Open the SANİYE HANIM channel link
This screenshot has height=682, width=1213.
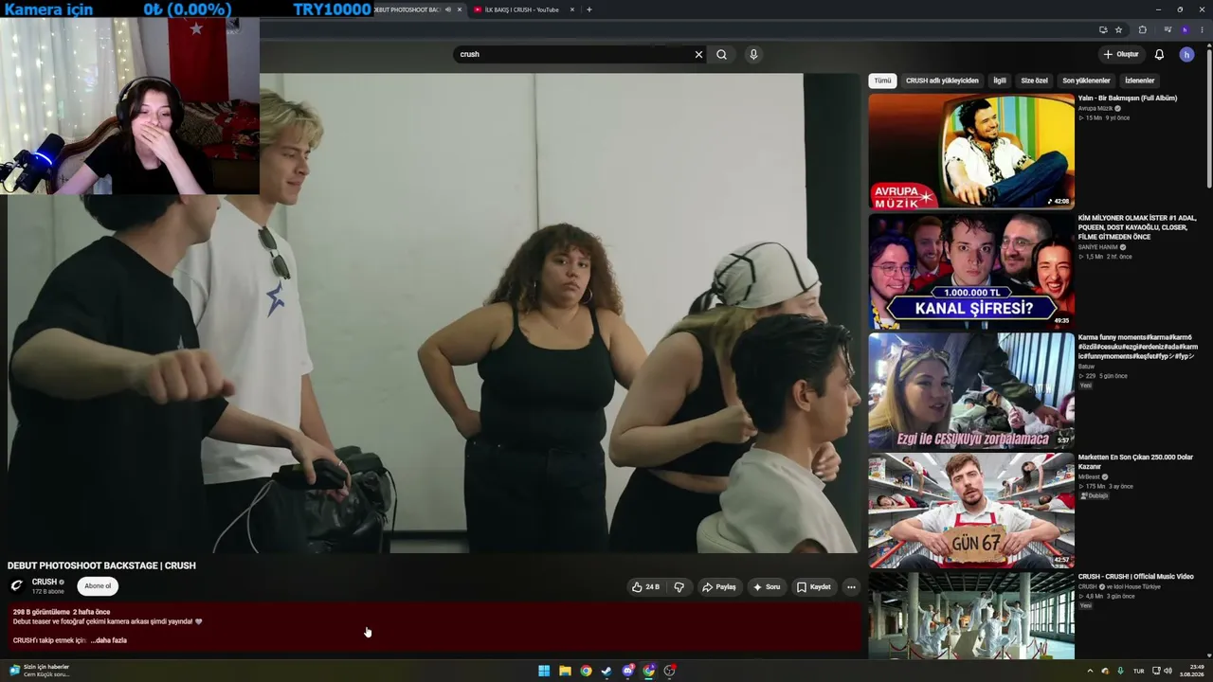(1098, 247)
